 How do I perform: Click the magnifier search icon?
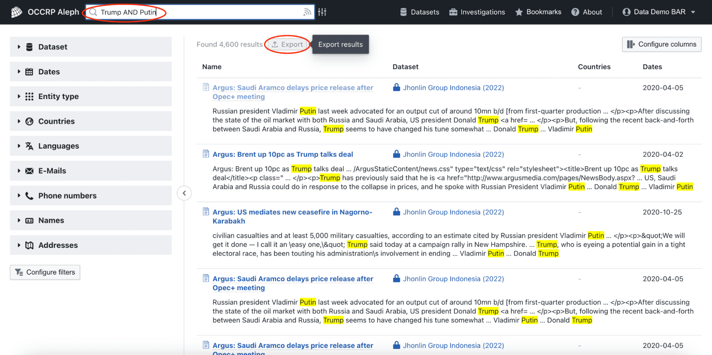[x=93, y=12]
